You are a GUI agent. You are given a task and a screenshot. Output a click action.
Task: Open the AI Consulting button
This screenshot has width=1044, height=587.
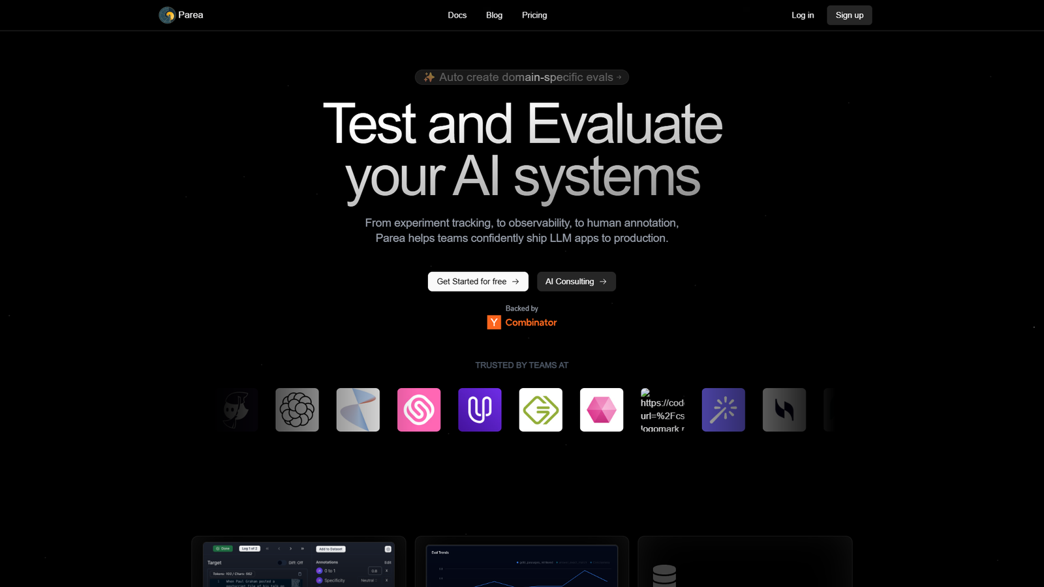coord(576,281)
